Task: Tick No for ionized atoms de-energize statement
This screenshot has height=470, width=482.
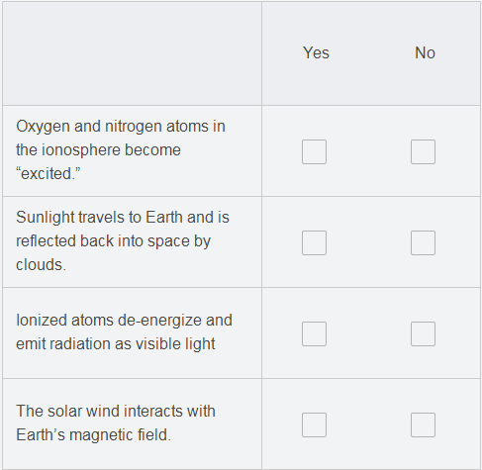Action: [x=423, y=333]
